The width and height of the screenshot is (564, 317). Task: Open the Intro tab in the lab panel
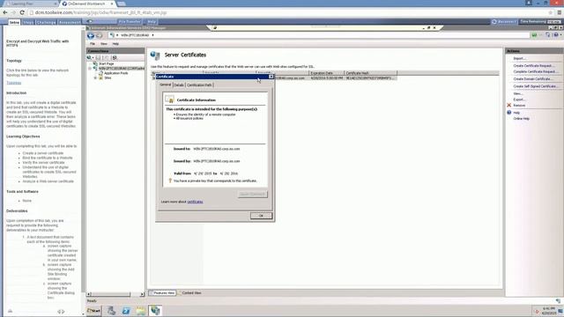14,22
